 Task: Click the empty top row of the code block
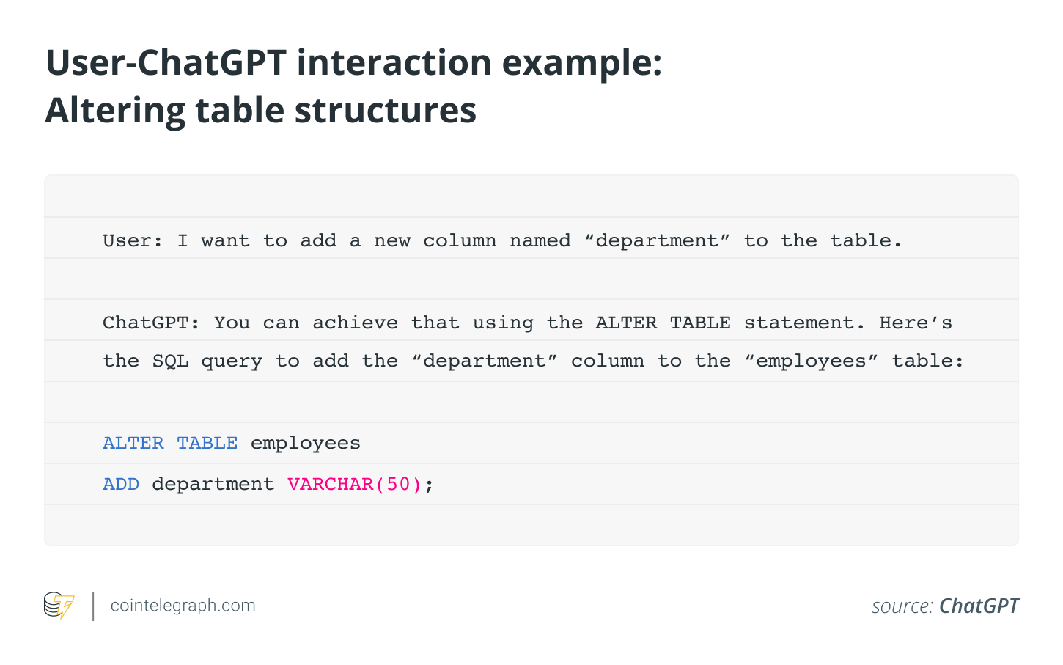coord(531,196)
